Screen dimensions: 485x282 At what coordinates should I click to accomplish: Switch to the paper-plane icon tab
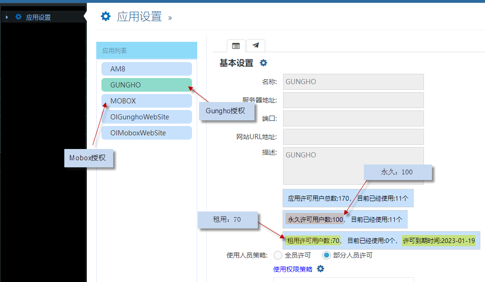click(x=255, y=46)
